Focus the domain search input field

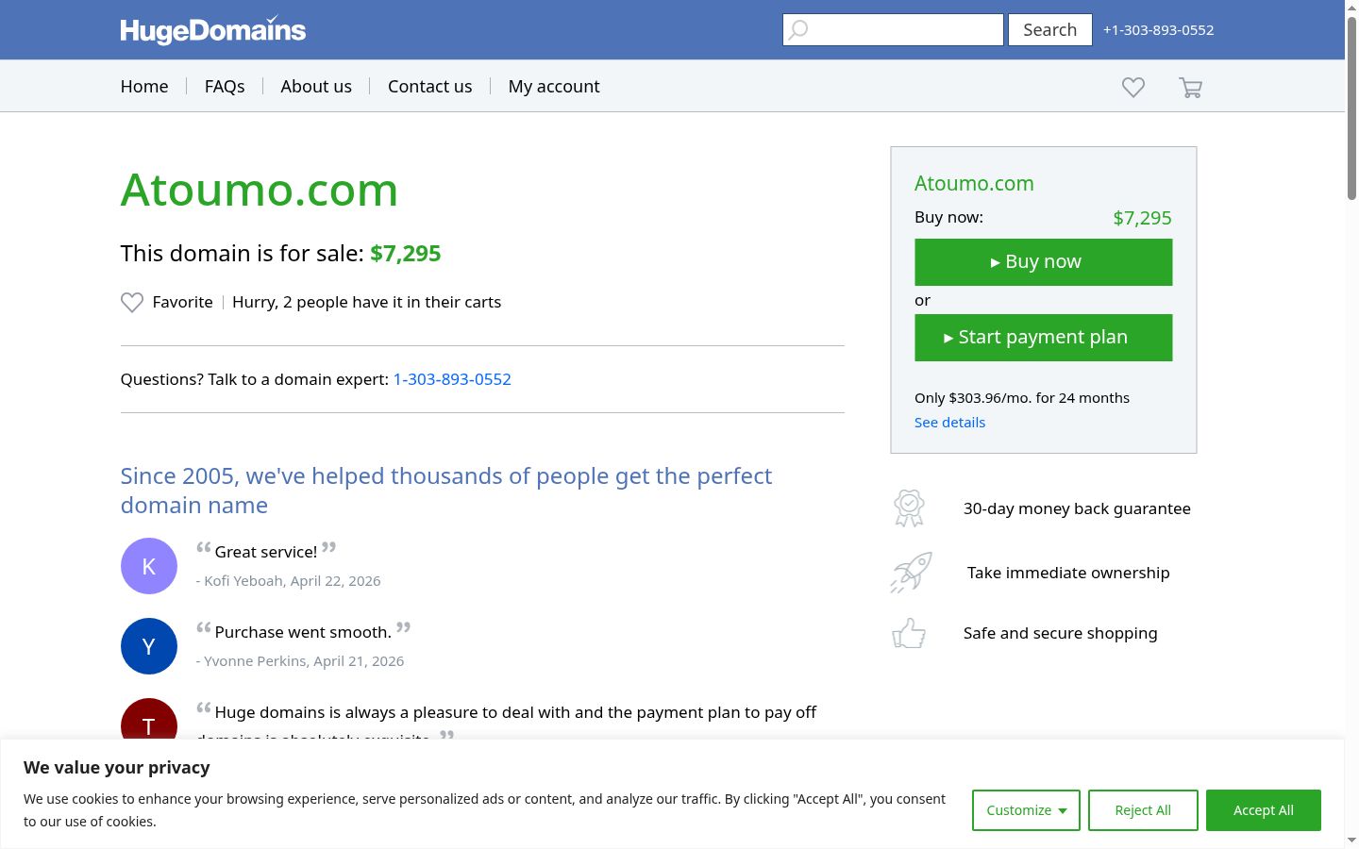pyautogui.click(x=893, y=30)
